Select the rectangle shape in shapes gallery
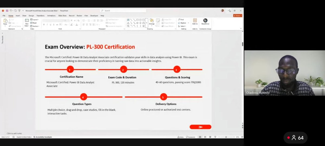The height and width of the screenshot is (146, 325). pyautogui.click(x=137, y=20)
